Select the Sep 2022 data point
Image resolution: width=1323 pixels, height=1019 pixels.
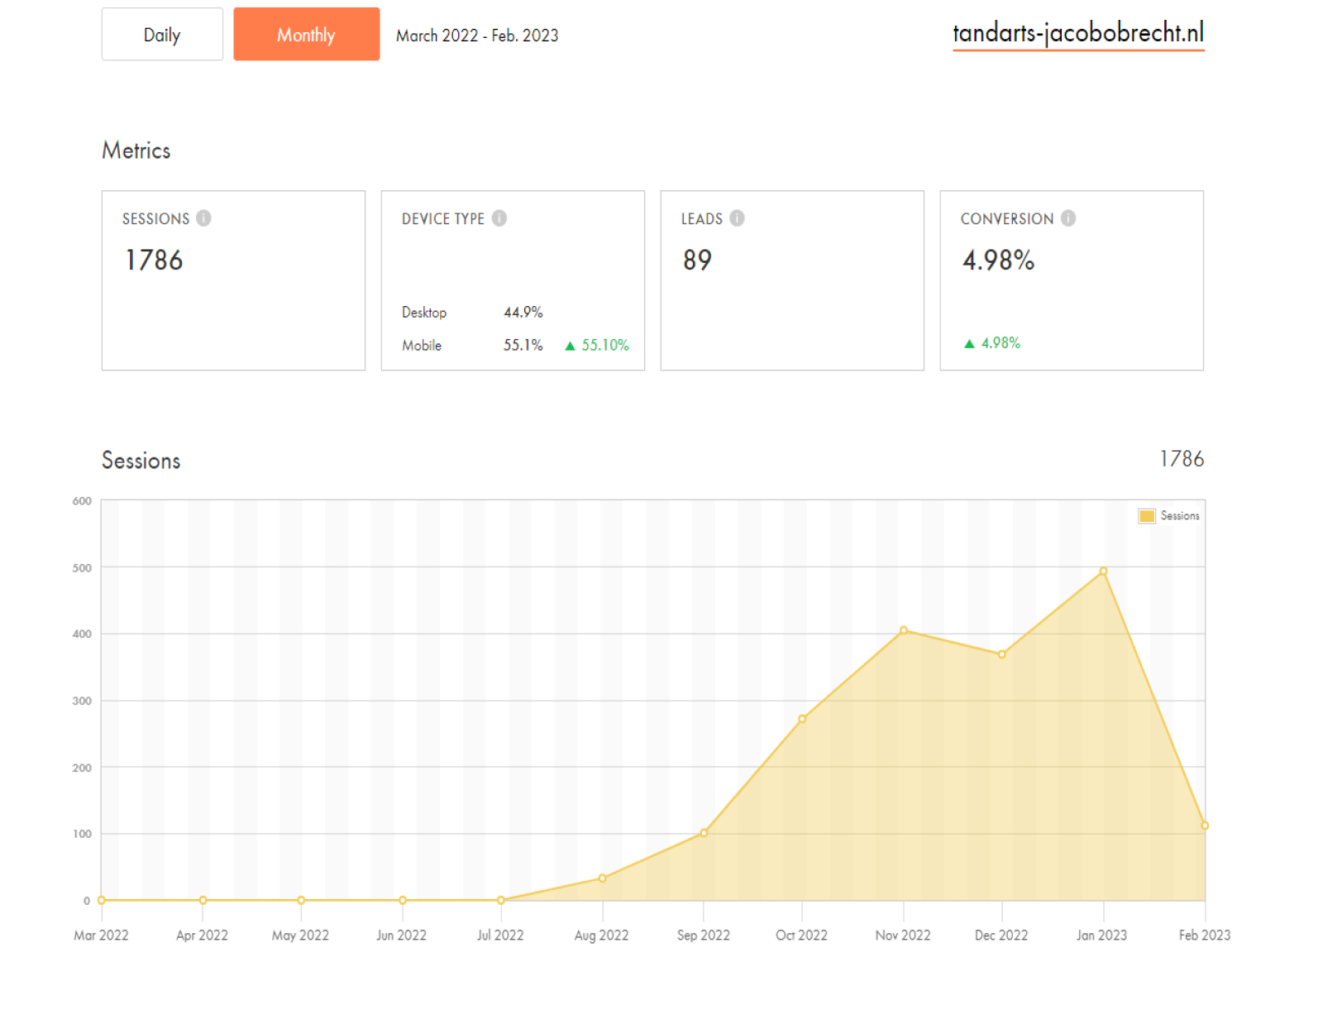tap(704, 833)
